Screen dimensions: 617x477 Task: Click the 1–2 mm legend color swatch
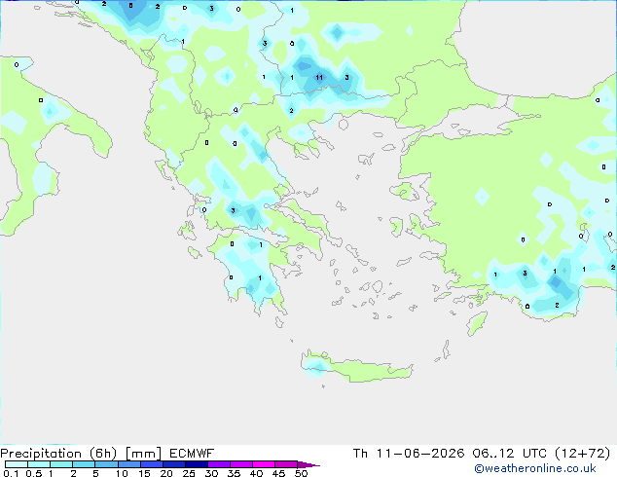(x=61, y=464)
